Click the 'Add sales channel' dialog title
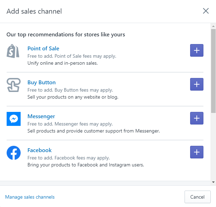This screenshot has height=207, width=216. pos(34,11)
